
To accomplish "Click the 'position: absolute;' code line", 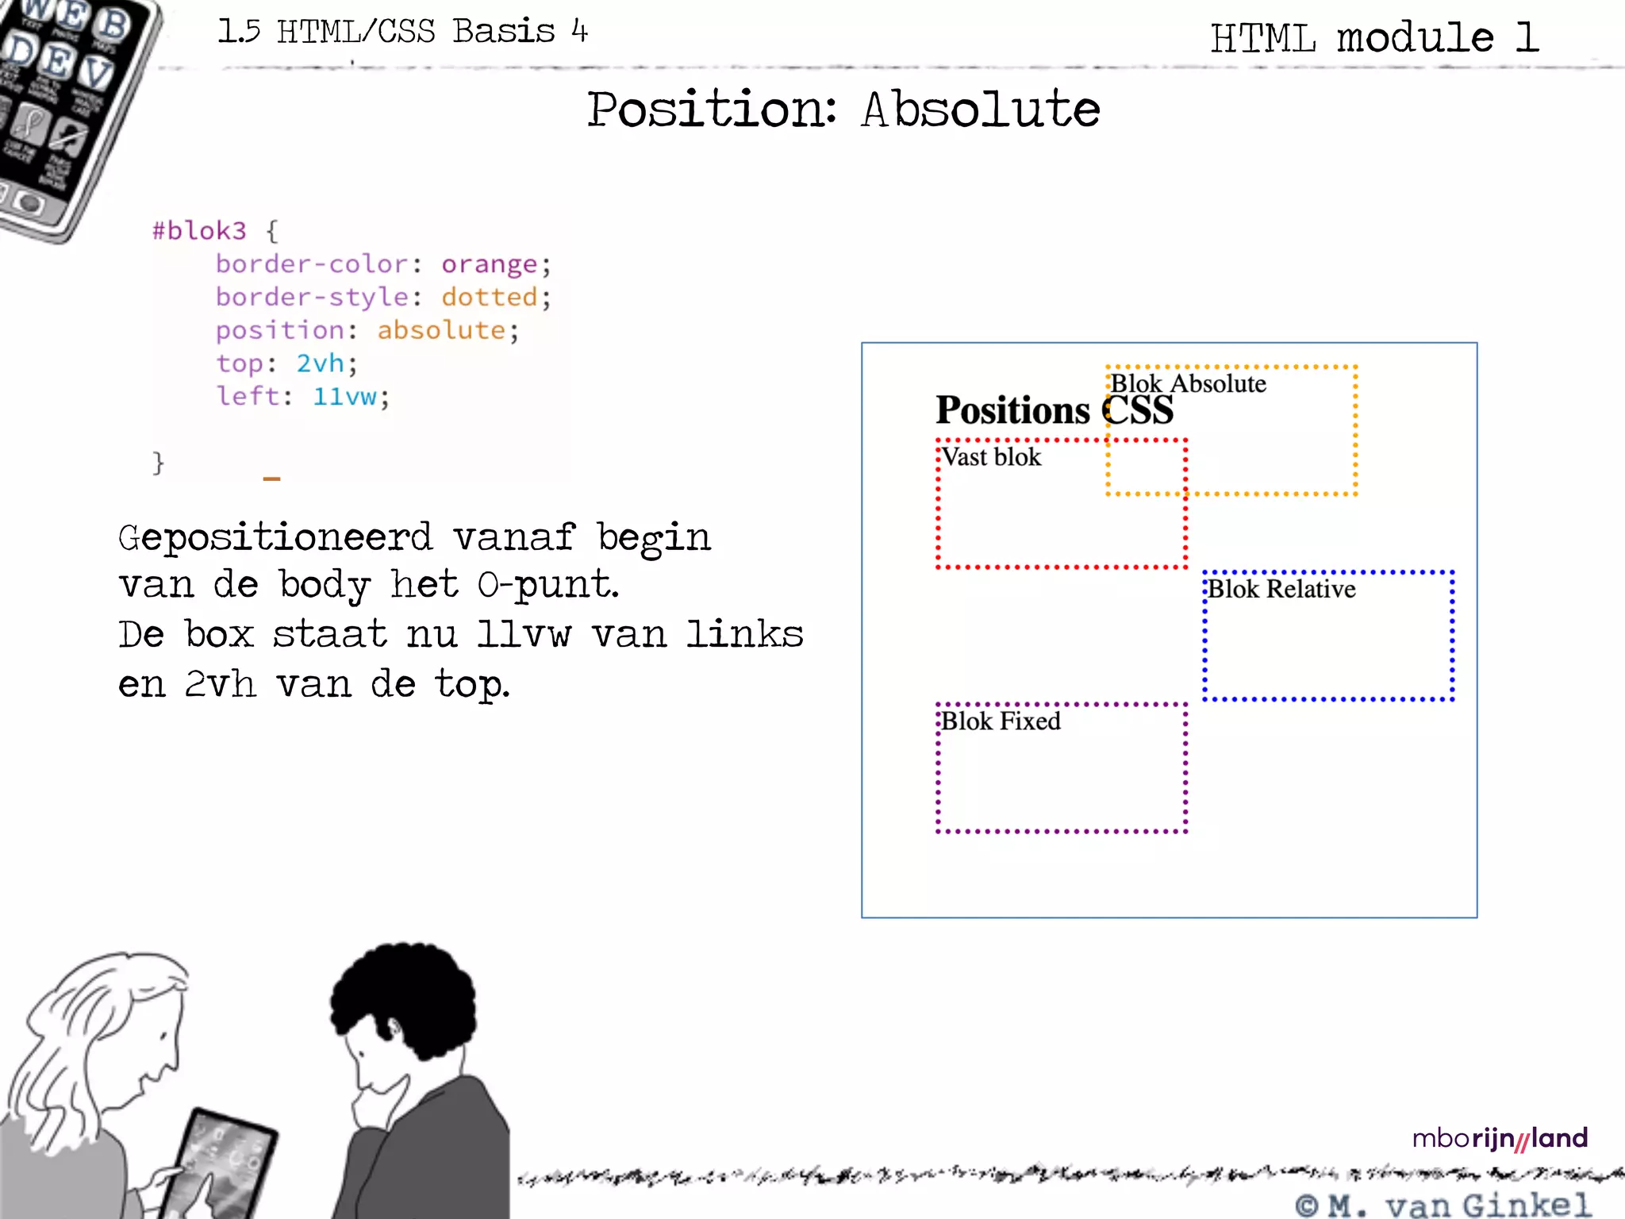I will [x=367, y=330].
